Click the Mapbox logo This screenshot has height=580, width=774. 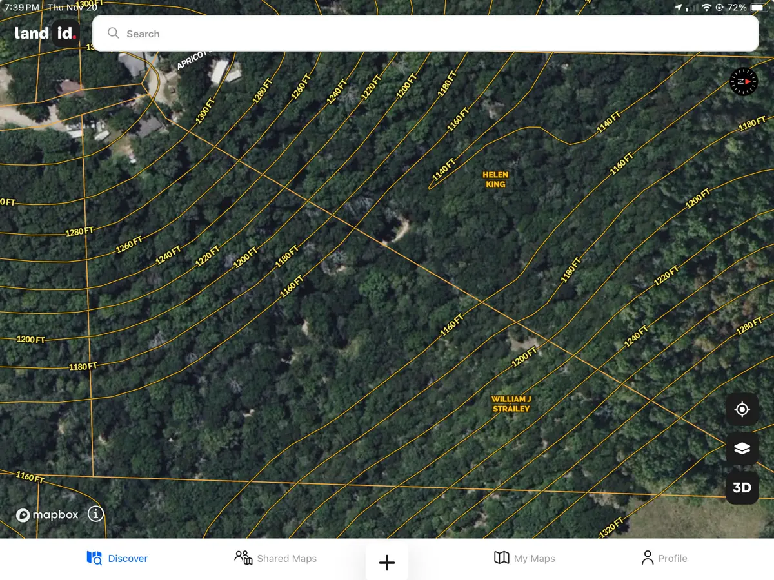tap(47, 515)
